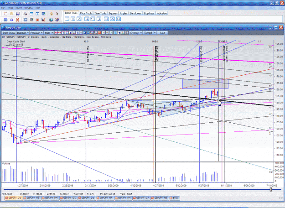This screenshot has height=208, width=285.
Task: Switch to the Squares tab
Action: click(x=113, y=13)
